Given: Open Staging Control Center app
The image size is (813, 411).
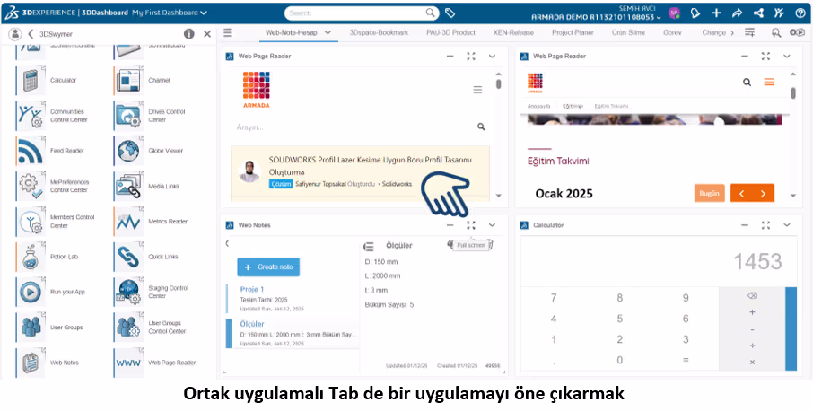Looking at the screenshot, I should pyautogui.click(x=128, y=292).
